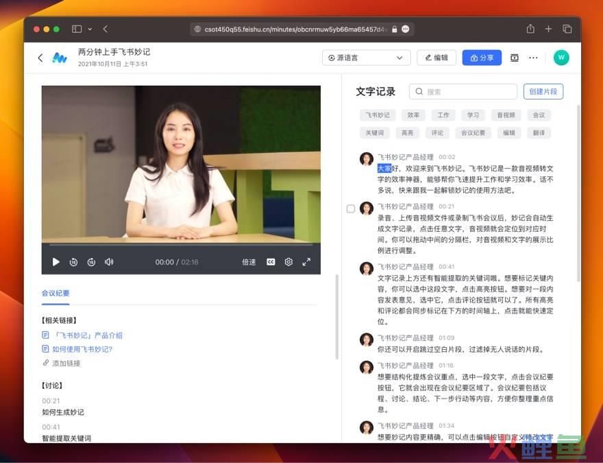The image size is (603, 463).
Task: Click the Safari share icon
Action: pyautogui.click(x=530, y=29)
